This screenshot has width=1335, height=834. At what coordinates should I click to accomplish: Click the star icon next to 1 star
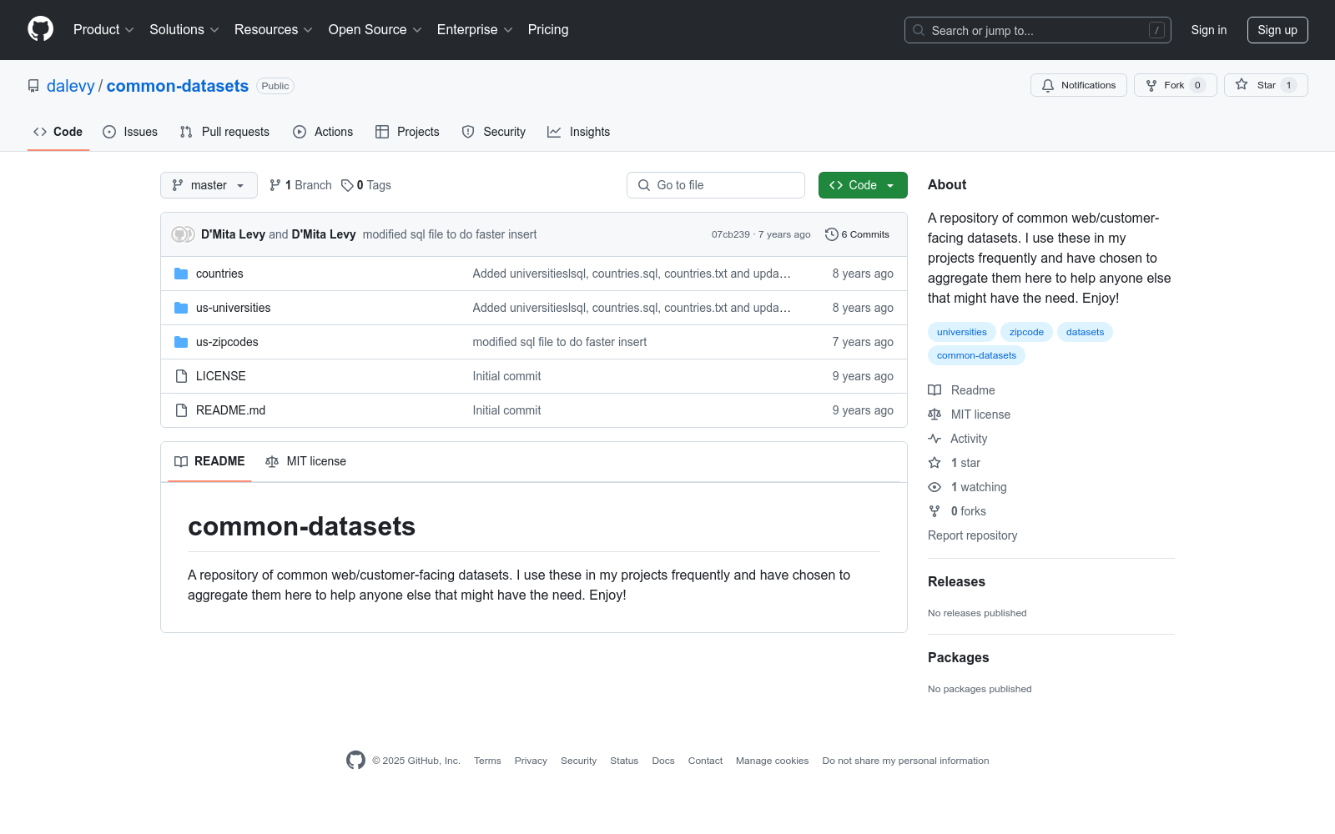934,463
